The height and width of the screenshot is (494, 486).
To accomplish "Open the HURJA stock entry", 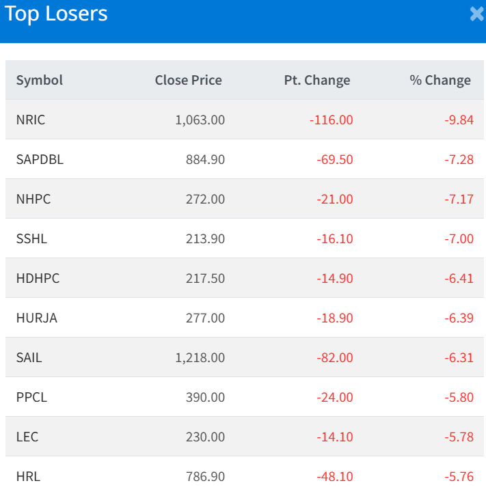I will (x=36, y=318).
